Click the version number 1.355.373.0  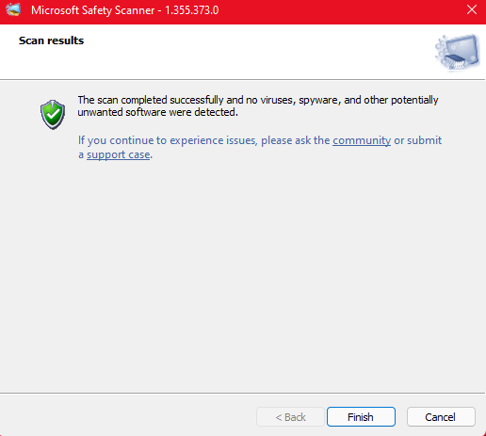pyautogui.click(x=192, y=10)
